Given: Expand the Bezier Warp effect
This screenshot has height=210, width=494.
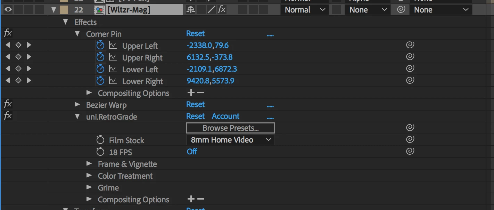Looking at the screenshot, I should 77,104.
